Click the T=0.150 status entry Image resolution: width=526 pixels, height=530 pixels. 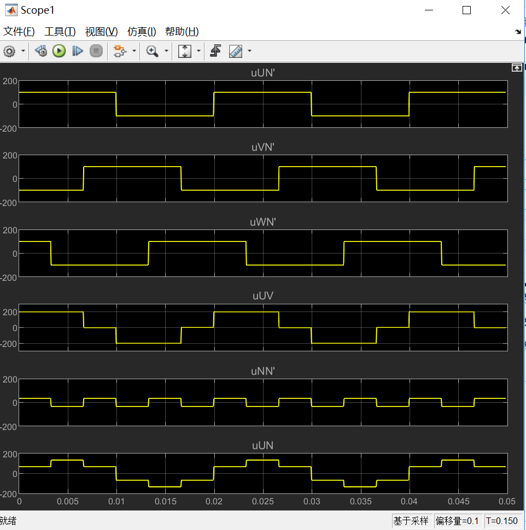point(502,521)
